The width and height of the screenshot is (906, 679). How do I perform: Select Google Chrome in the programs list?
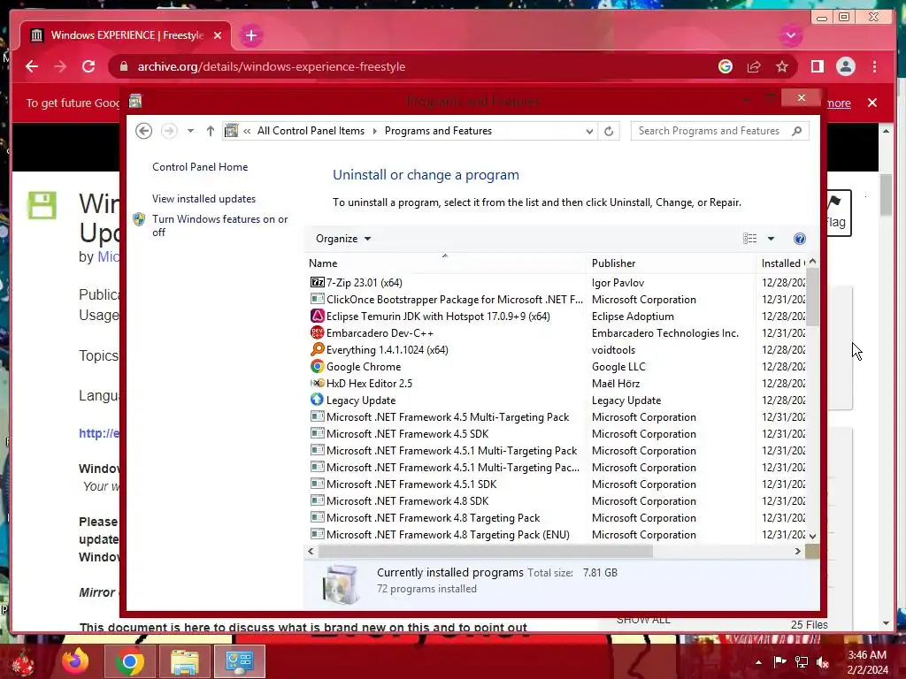click(x=356, y=367)
